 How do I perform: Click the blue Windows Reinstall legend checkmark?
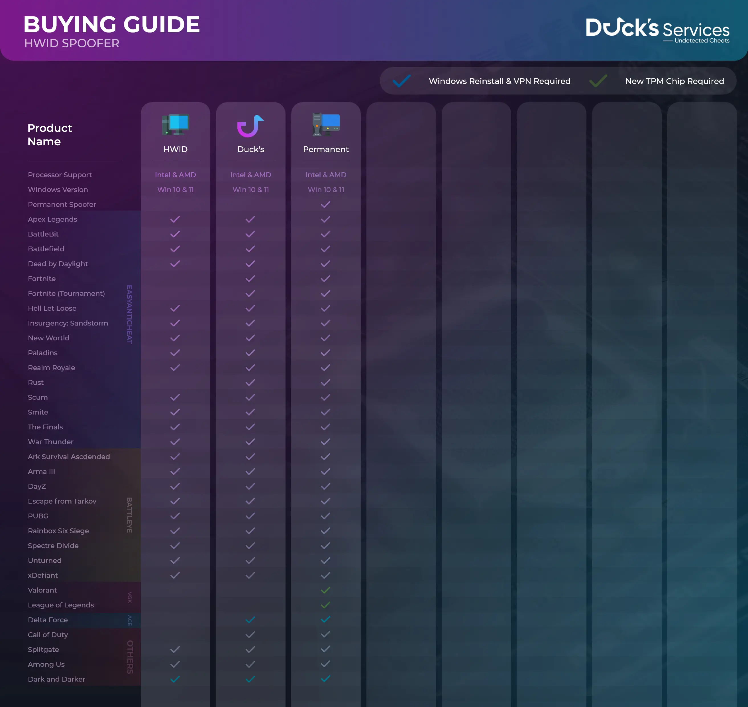401,81
